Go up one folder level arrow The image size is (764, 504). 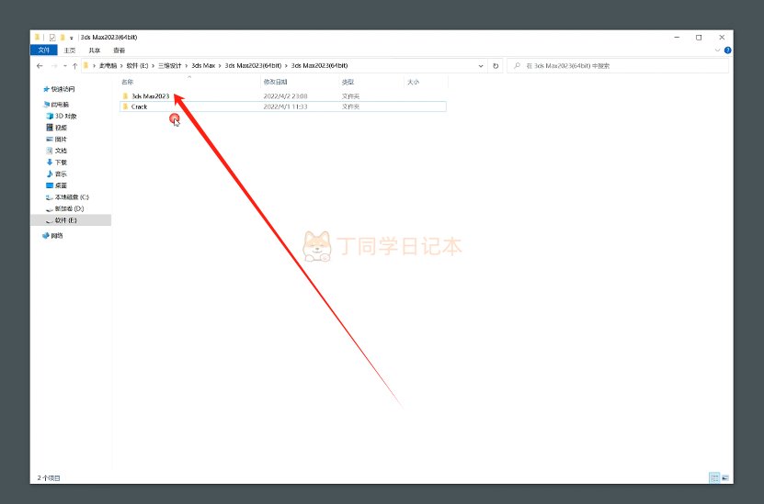[74, 66]
